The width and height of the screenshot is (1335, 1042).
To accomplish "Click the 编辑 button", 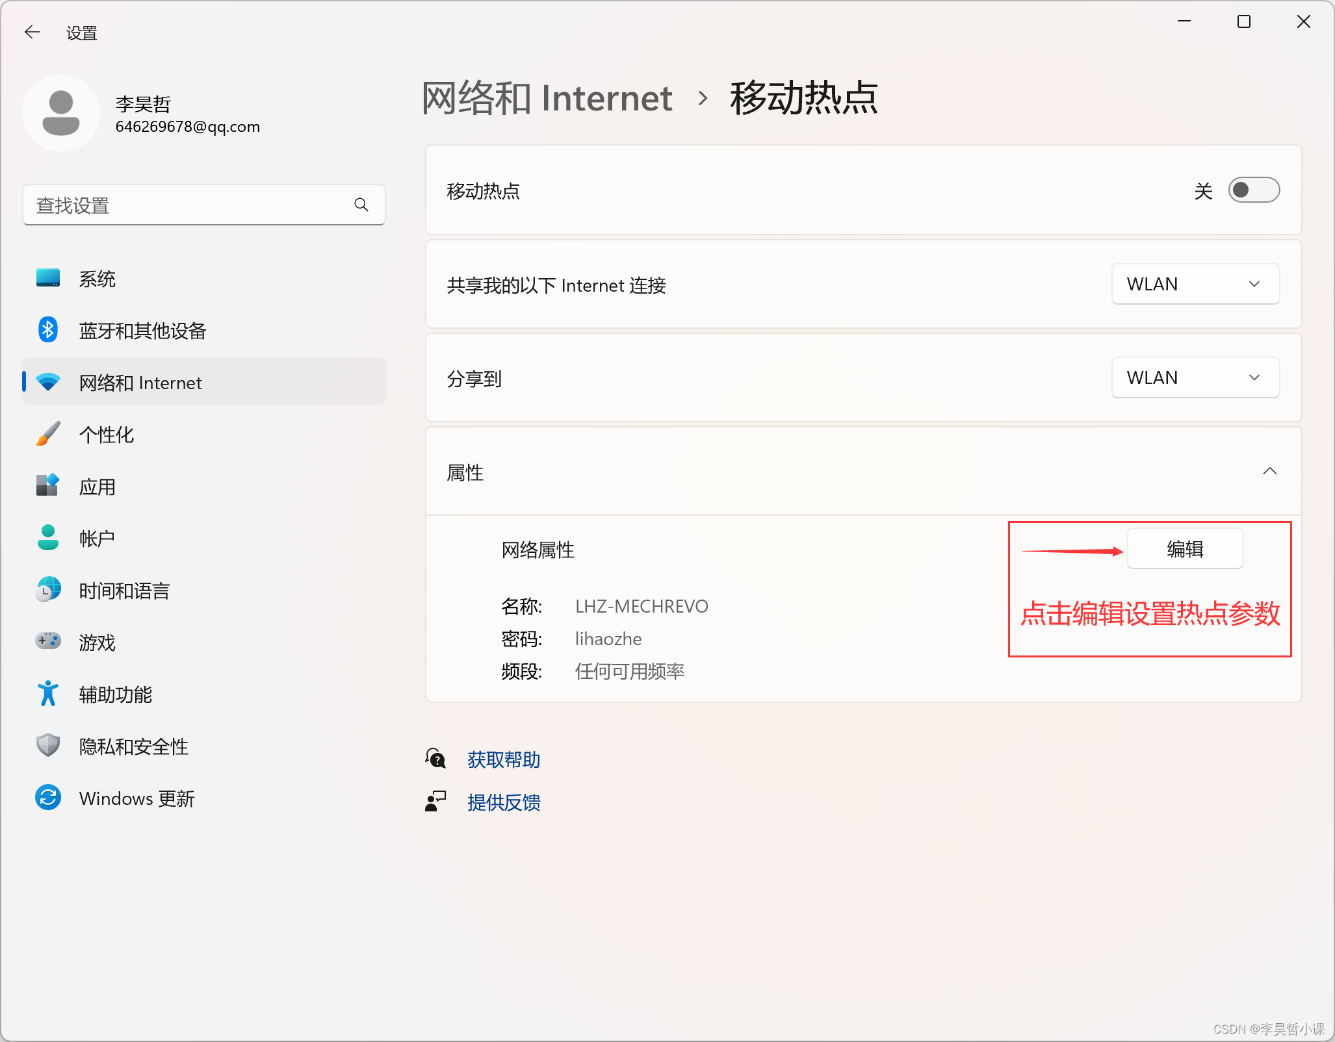I will 1184,550.
